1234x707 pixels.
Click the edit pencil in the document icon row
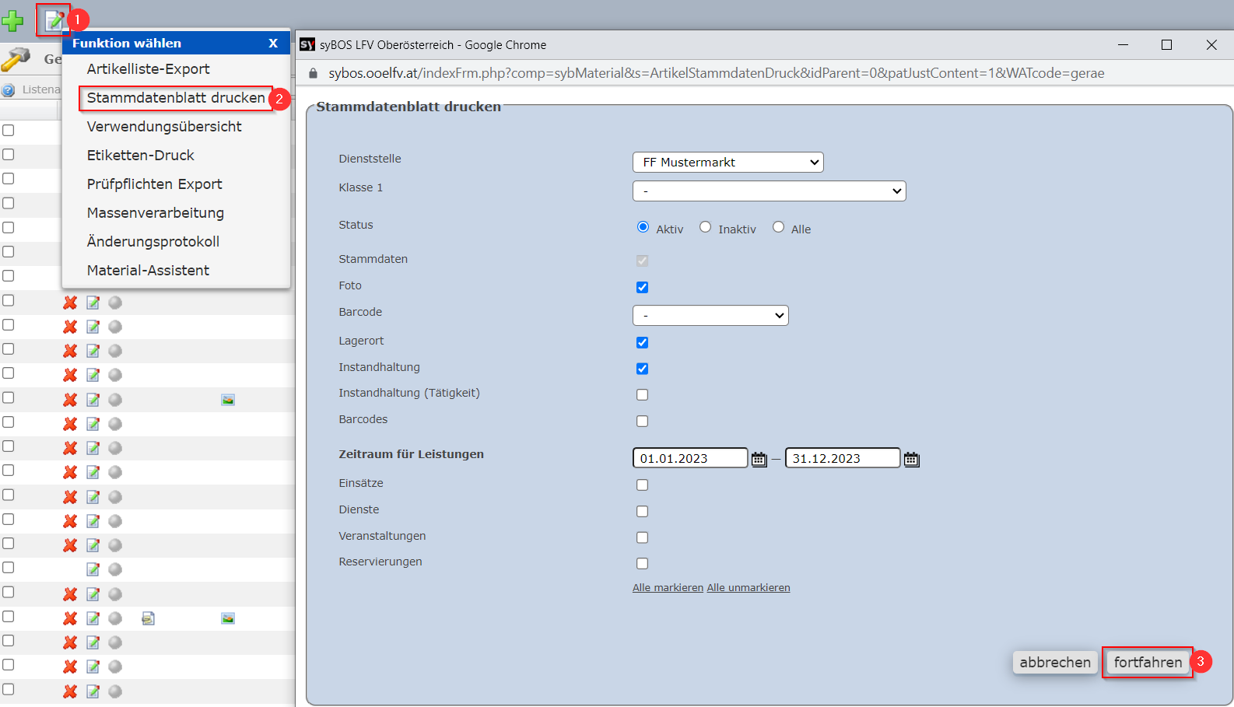tap(93, 618)
